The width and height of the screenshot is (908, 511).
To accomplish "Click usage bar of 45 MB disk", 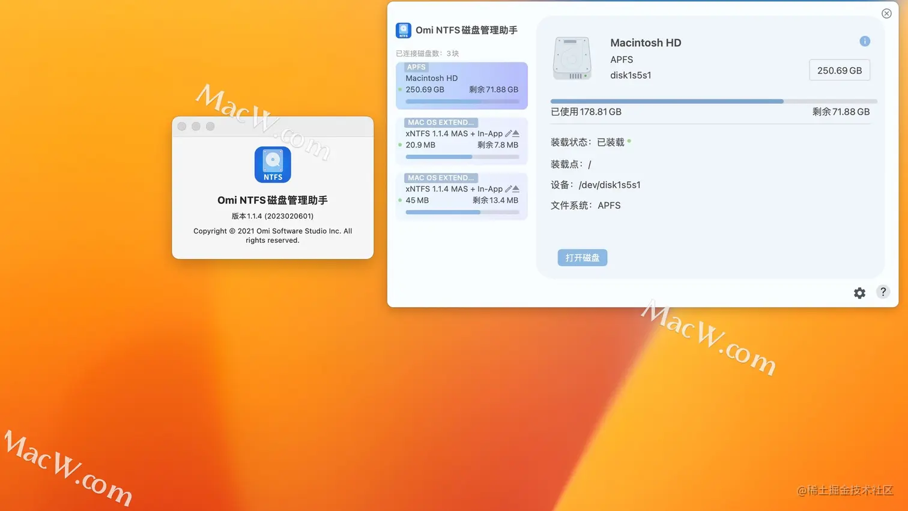I will coord(462,212).
